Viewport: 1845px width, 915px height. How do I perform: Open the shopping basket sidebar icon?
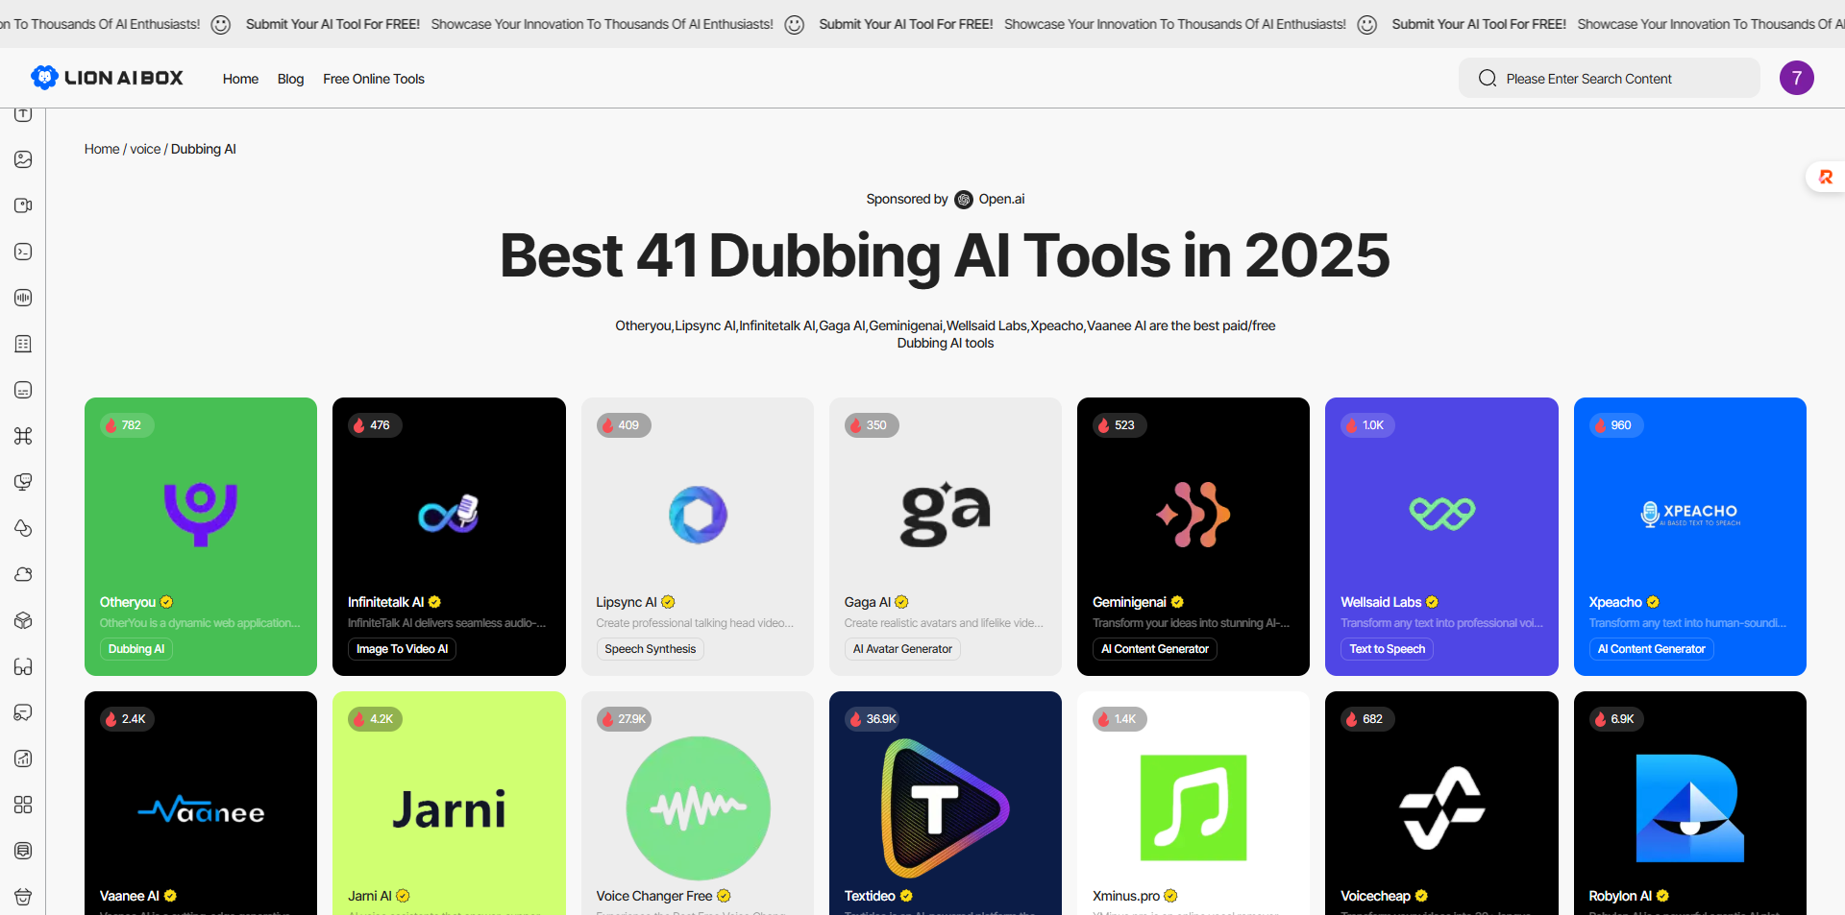click(23, 897)
